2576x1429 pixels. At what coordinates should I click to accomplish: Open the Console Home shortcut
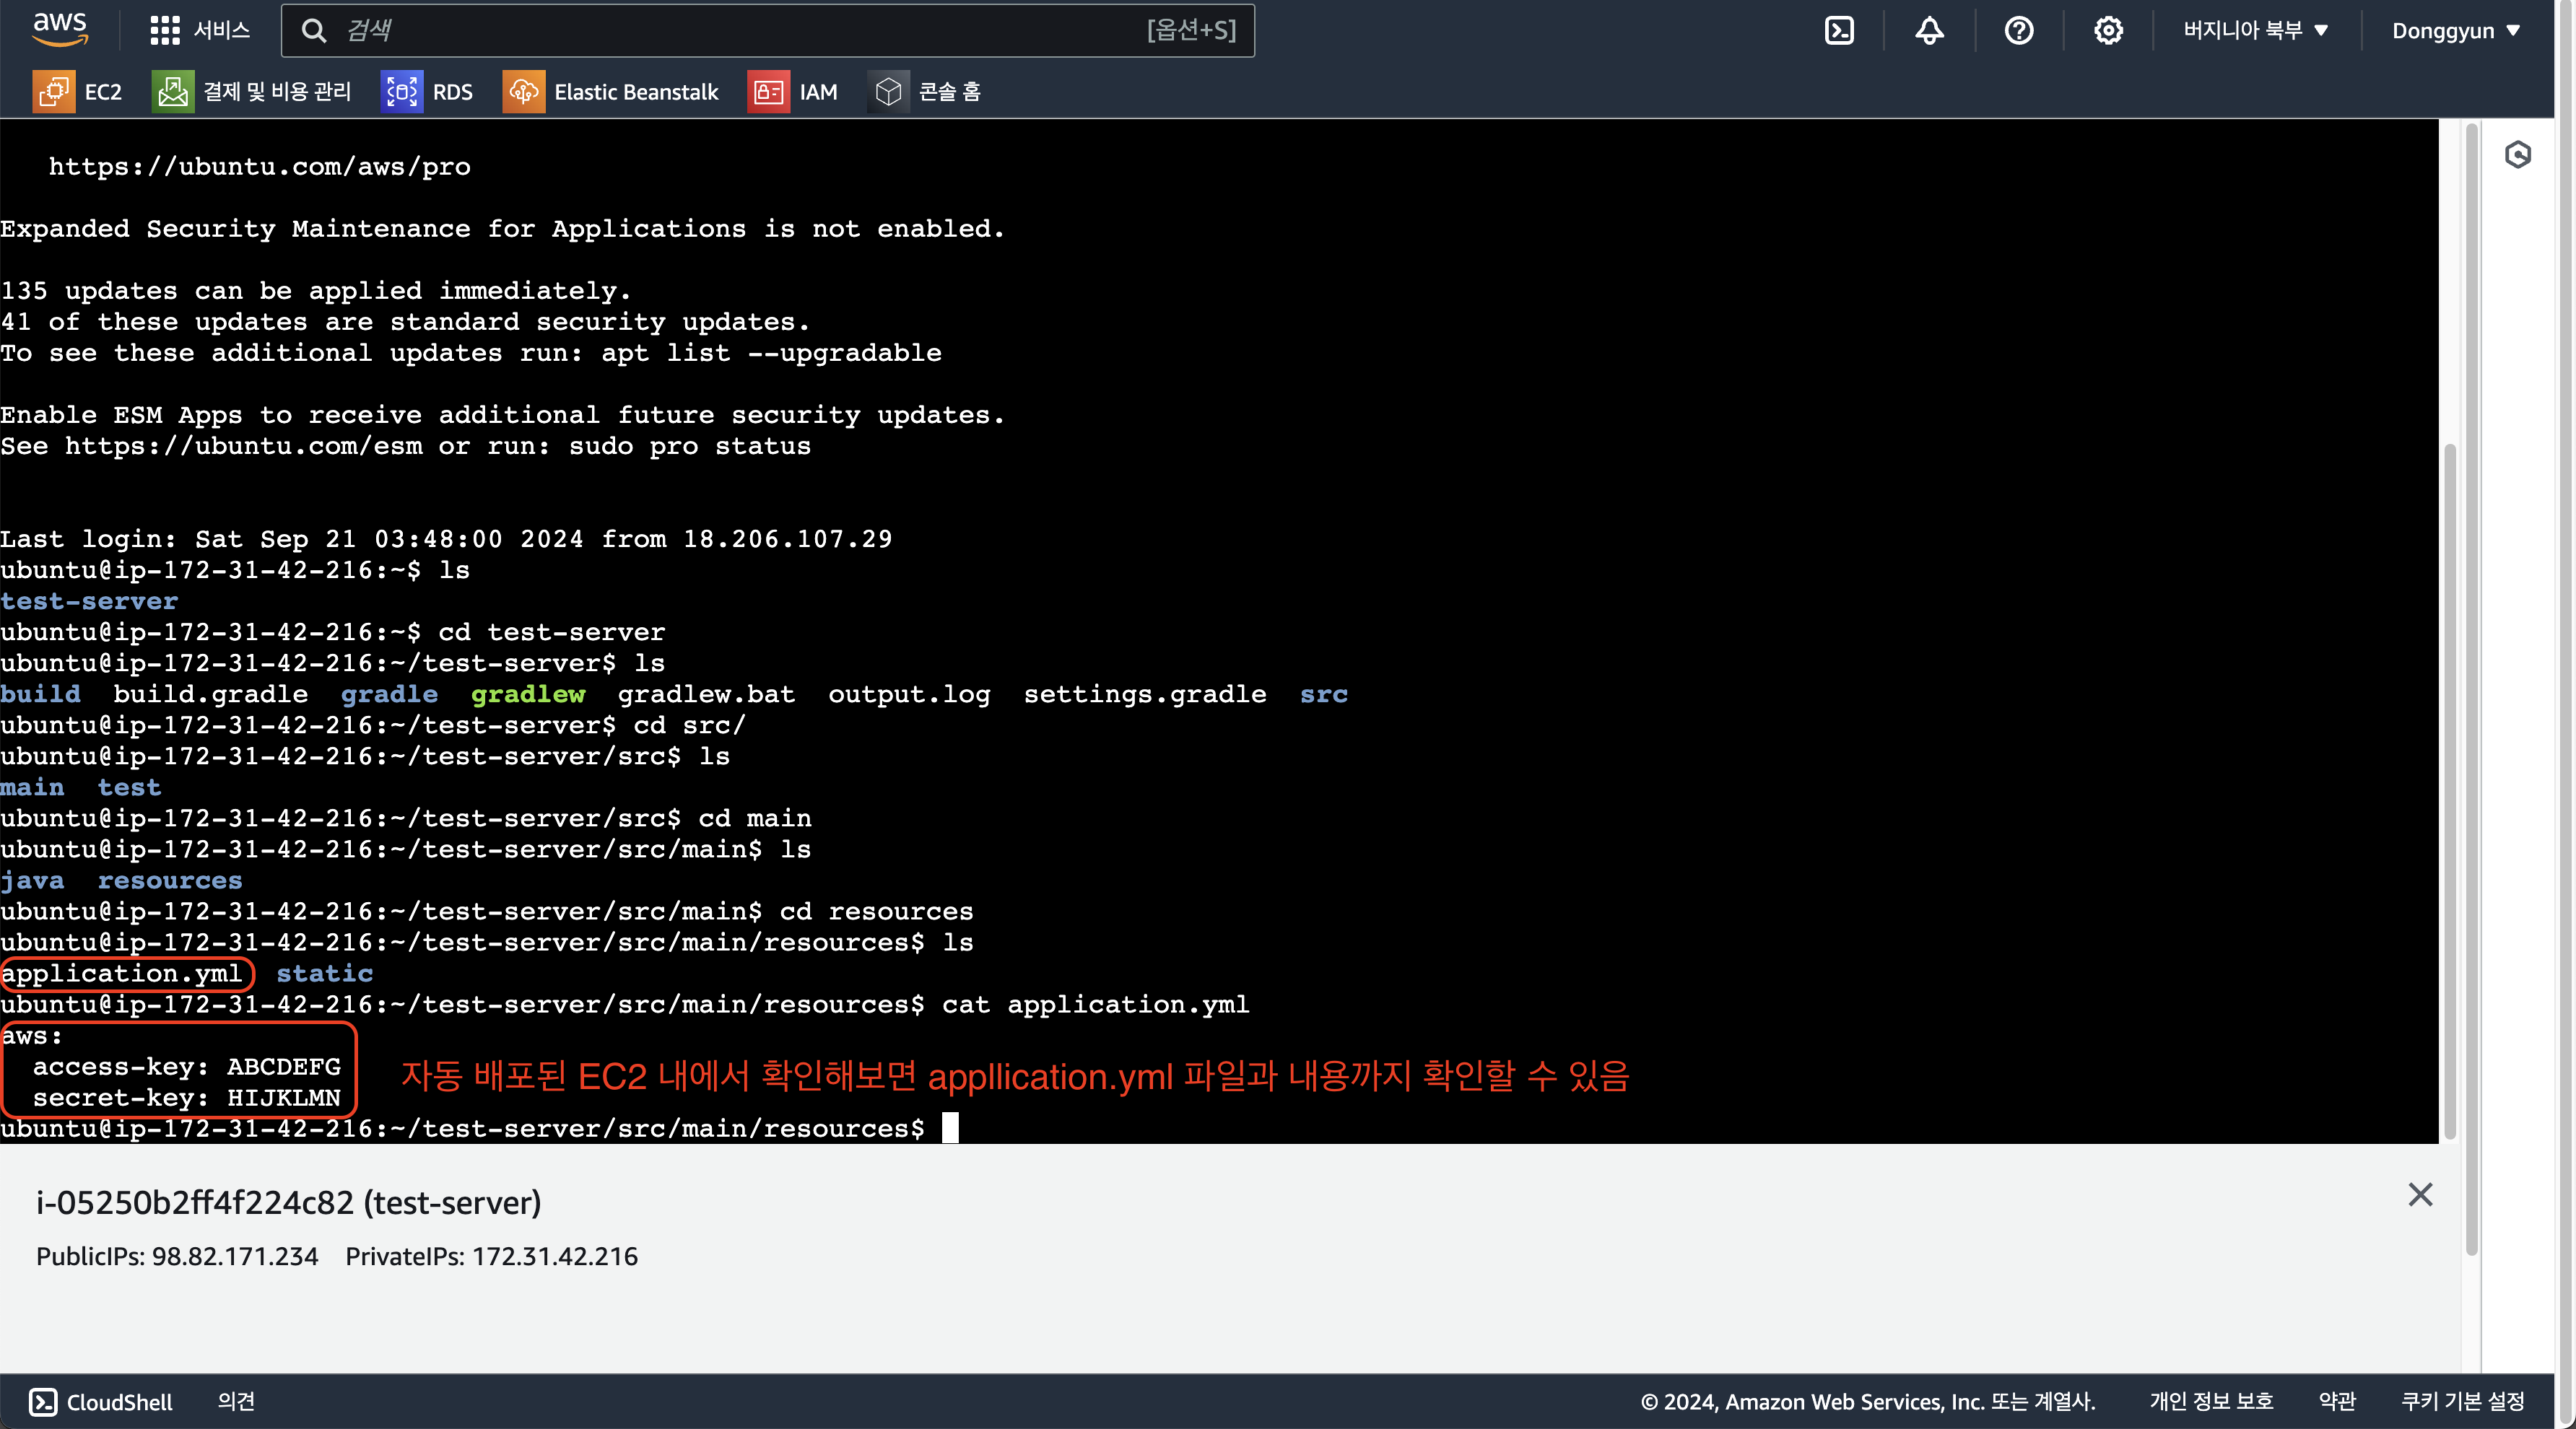point(925,92)
